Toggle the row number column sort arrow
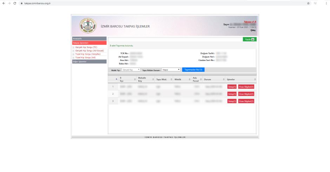The width and height of the screenshot is (330, 172). point(117,79)
